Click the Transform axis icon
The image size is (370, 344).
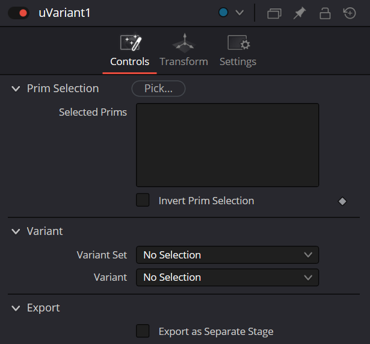tap(184, 43)
